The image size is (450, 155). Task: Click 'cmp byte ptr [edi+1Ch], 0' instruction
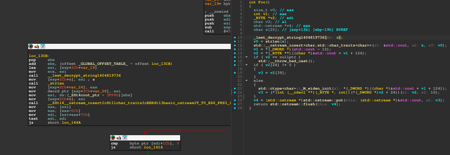click(x=145, y=144)
